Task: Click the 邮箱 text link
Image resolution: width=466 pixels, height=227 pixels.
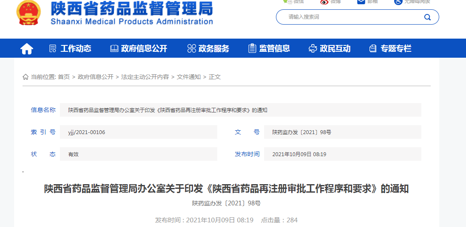Action: click(x=373, y=1)
